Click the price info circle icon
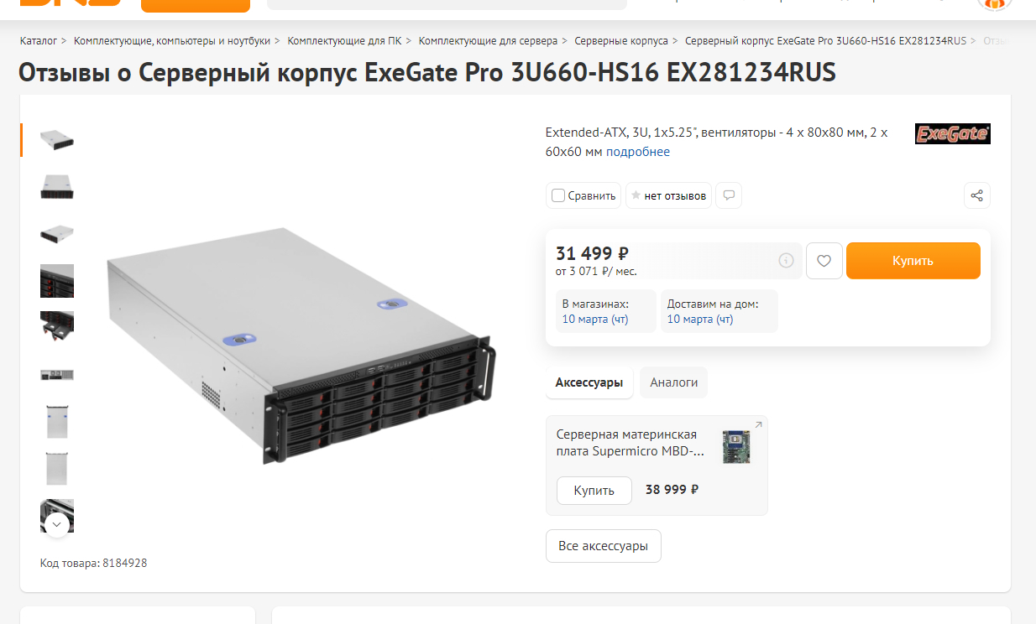This screenshot has height=624, width=1036. pos(786,261)
